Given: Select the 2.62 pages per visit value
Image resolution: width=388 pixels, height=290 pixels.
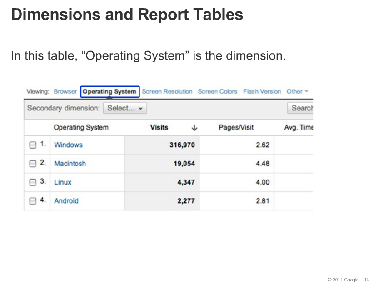Looking at the screenshot, I should pos(263,145).
